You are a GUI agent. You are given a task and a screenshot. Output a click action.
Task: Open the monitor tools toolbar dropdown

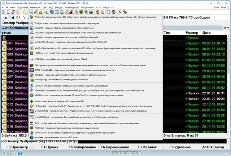point(52,12)
